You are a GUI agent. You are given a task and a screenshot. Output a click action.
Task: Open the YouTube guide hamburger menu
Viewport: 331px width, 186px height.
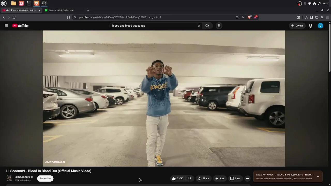point(6,26)
